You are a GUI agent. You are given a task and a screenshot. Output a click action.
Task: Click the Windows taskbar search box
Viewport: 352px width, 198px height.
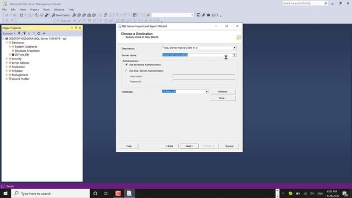pyautogui.click(x=50, y=193)
